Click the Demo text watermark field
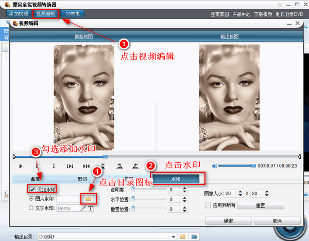 pos(68,208)
